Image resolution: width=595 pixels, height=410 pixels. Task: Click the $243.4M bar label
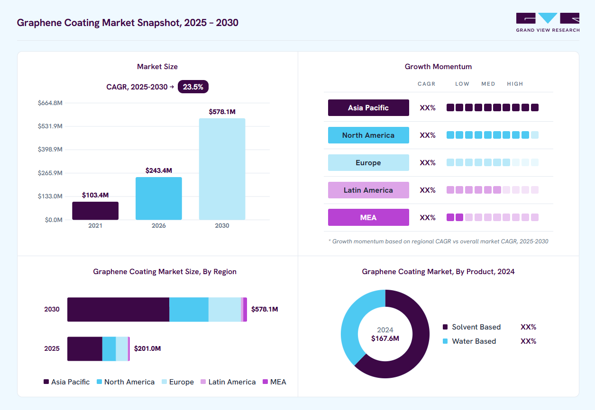(159, 170)
